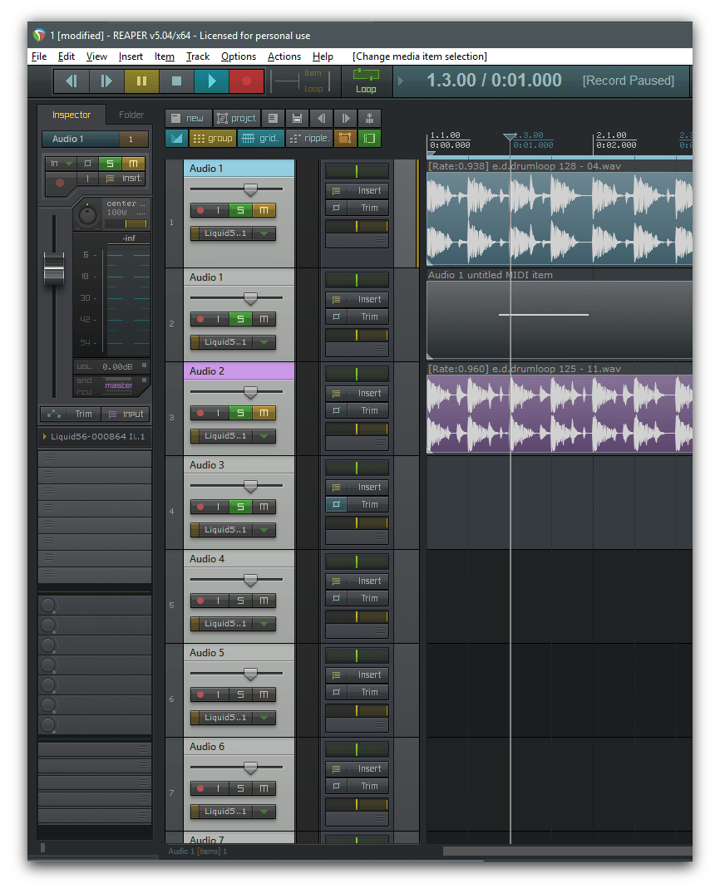
Task: Open the Track menu
Action: [197, 56]
